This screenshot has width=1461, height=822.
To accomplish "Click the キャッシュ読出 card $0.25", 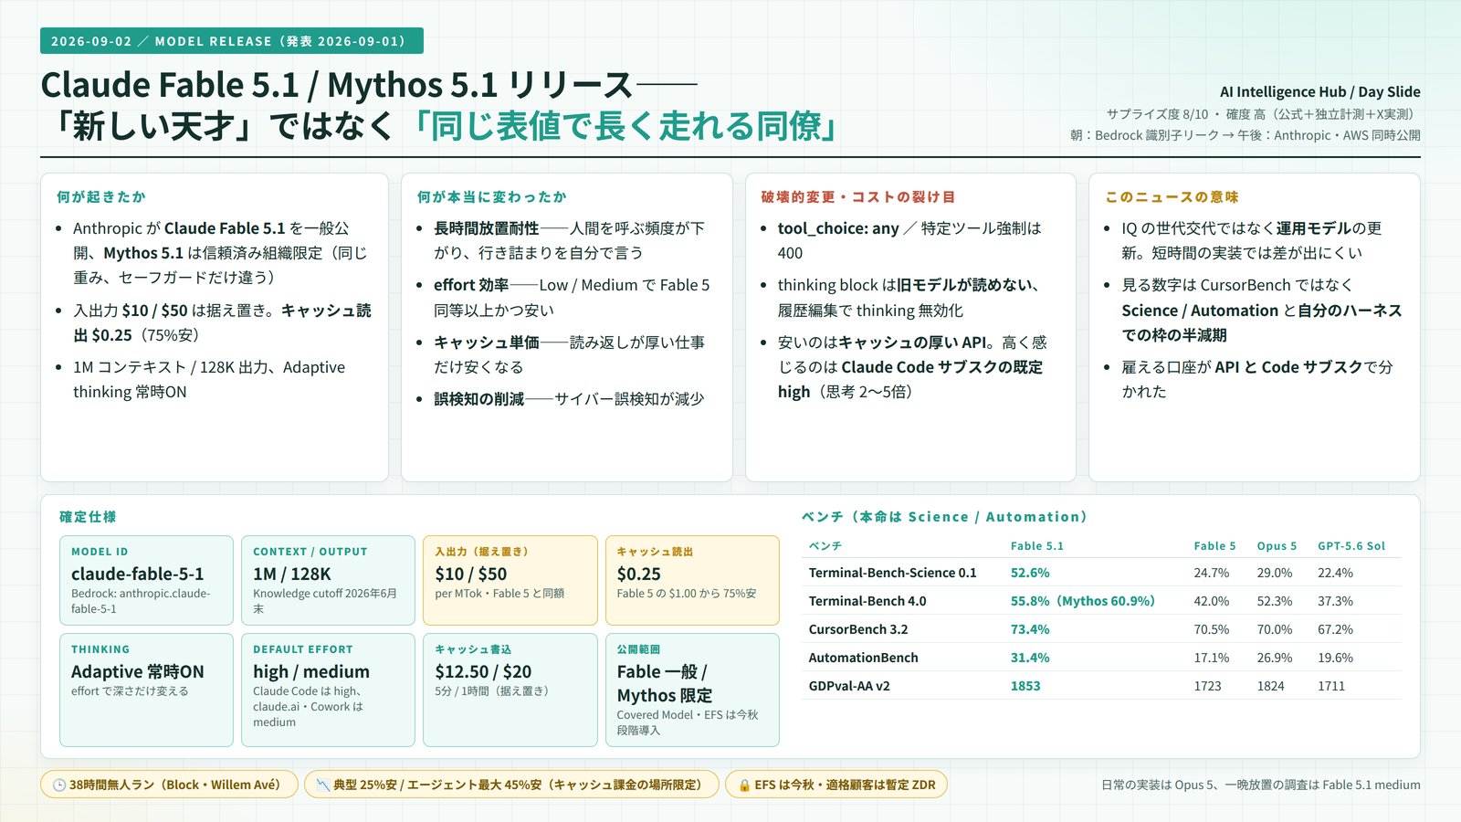I will (692, 580).
